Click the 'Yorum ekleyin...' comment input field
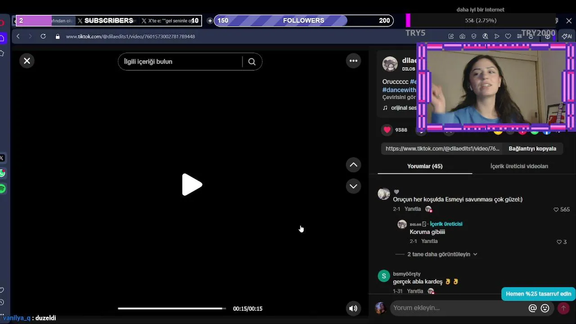This screenshot has height=324, width=576. pyautogui.click(x=458, y=308)
